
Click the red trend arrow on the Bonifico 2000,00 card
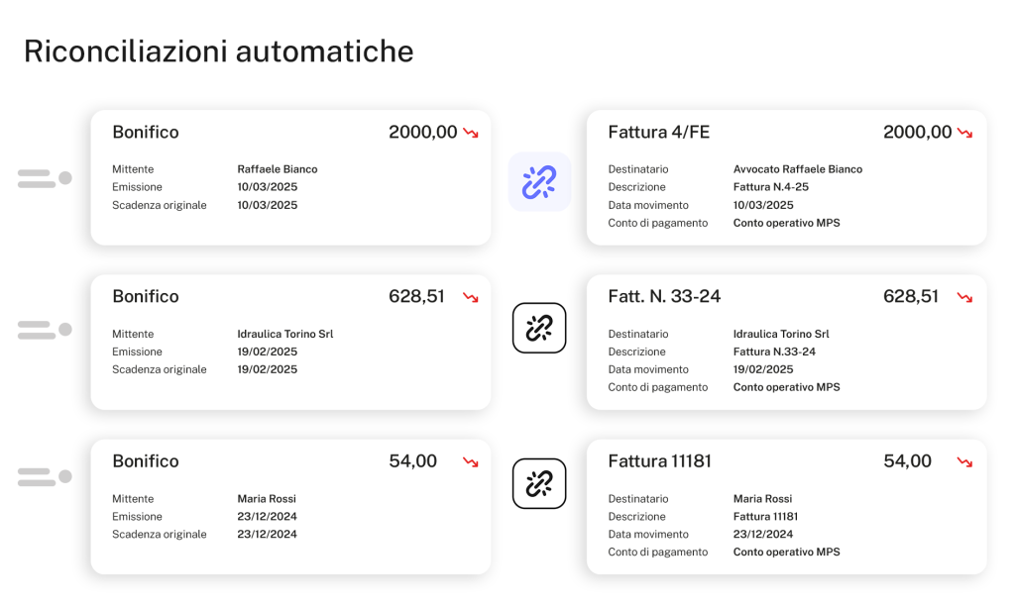[x=471, y=133]
